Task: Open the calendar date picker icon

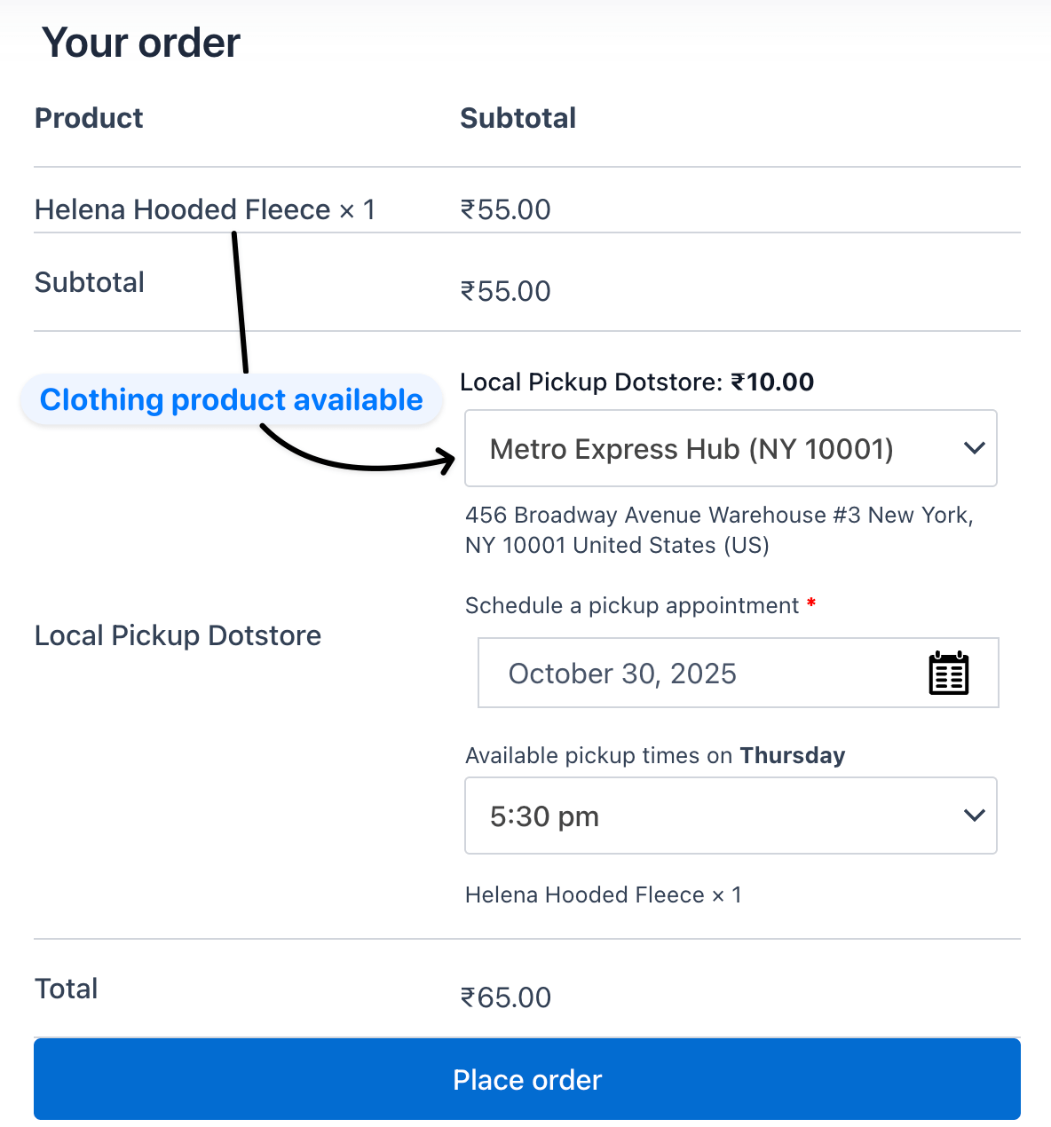Action: click(948, 673)
